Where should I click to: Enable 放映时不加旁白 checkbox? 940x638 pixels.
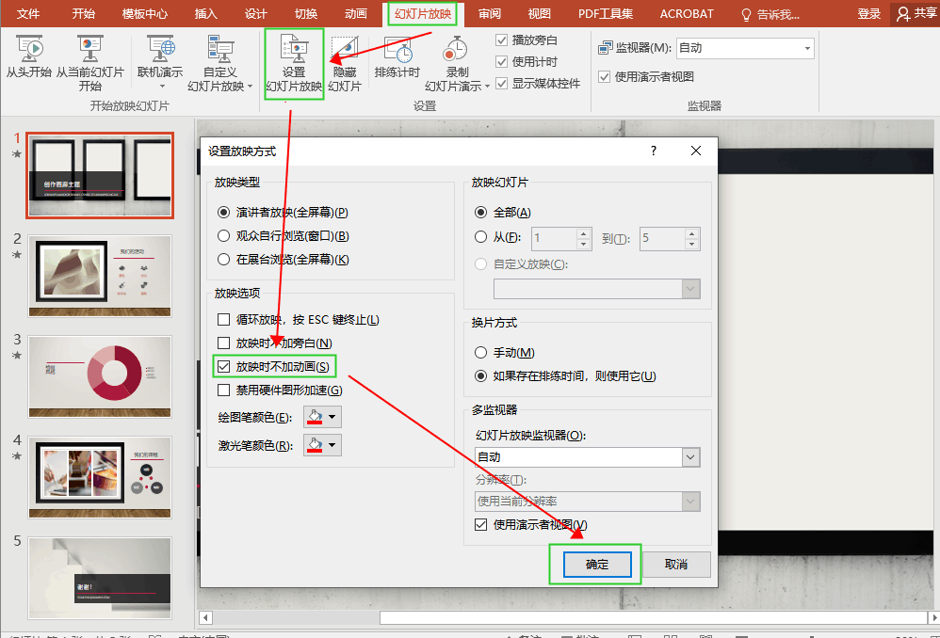tap(223, 343)
